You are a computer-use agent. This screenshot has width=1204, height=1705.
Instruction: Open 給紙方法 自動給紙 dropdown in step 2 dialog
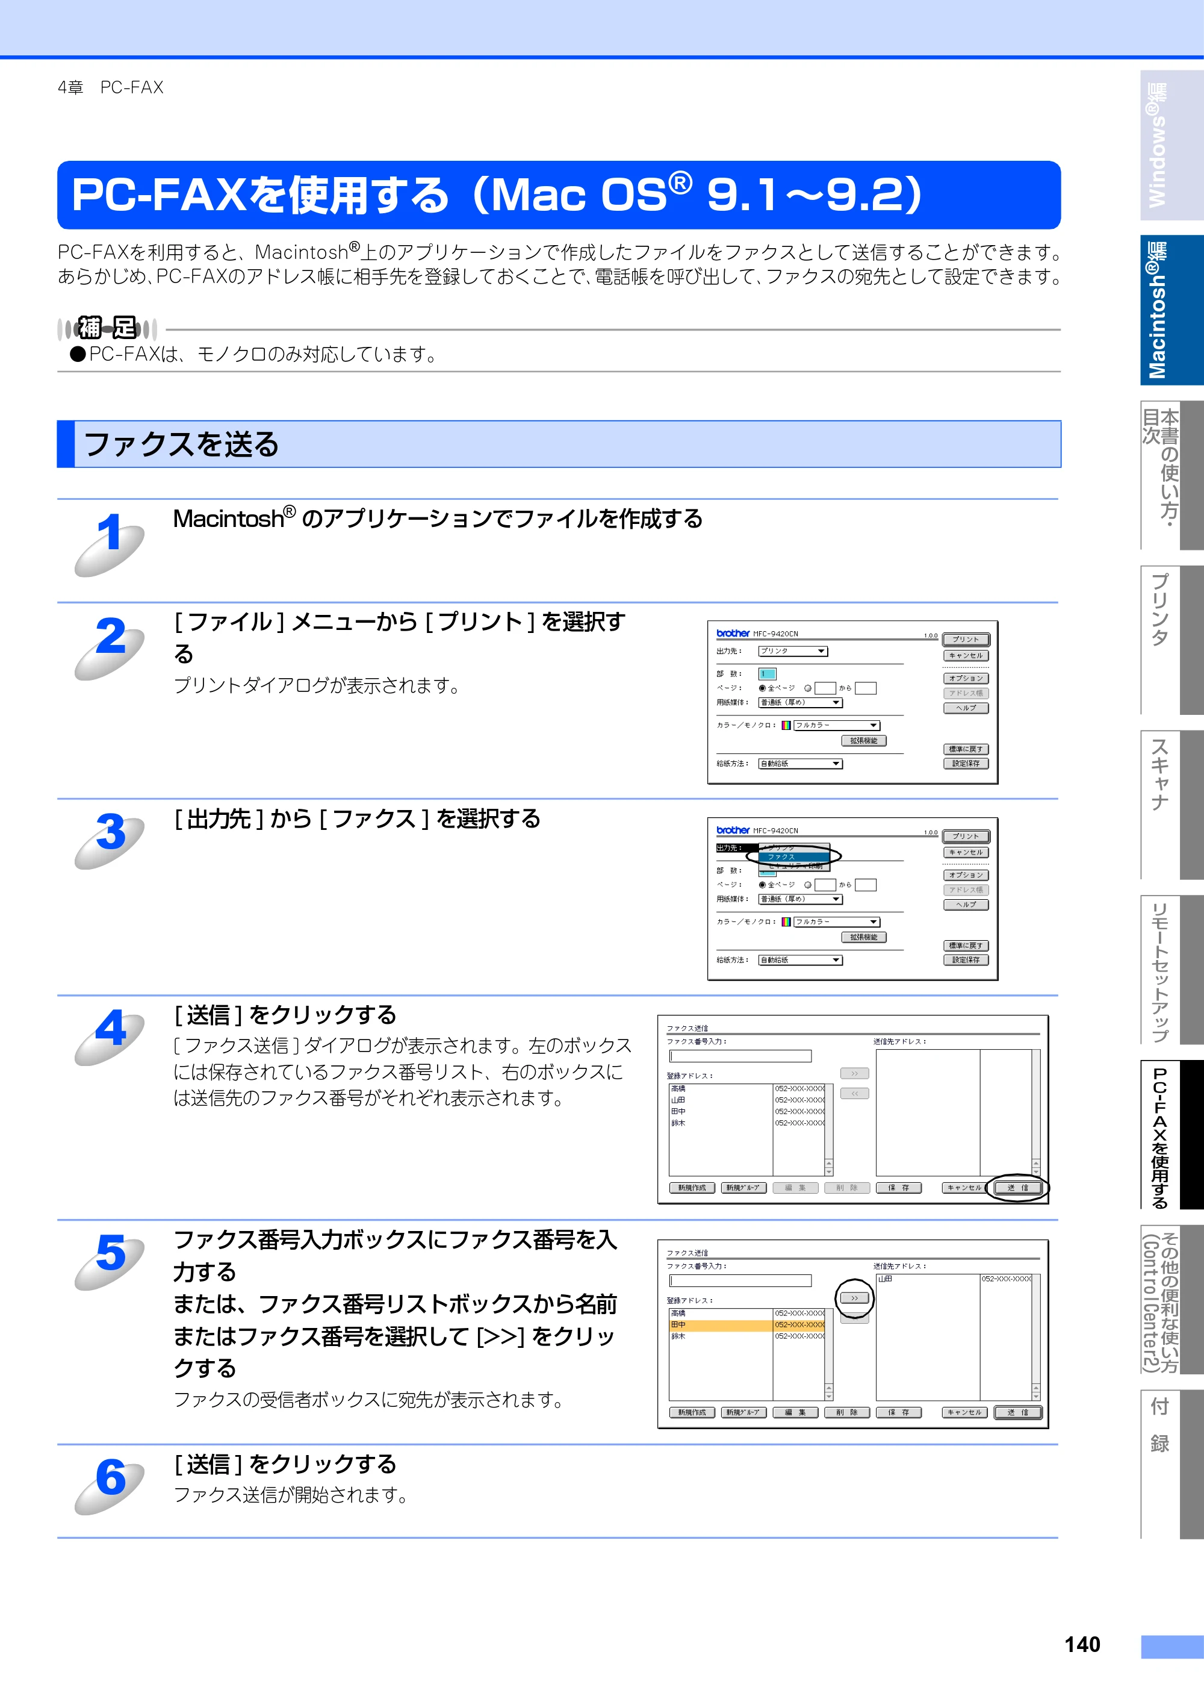coord(800,764)
